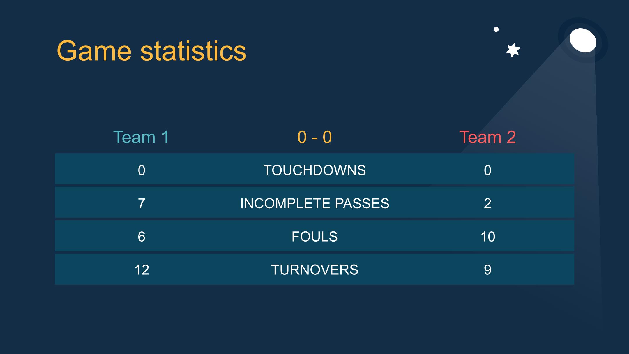629x354 pixels.
Task: Select the 0 - 0 score text
Action: [x=314, y=137]
